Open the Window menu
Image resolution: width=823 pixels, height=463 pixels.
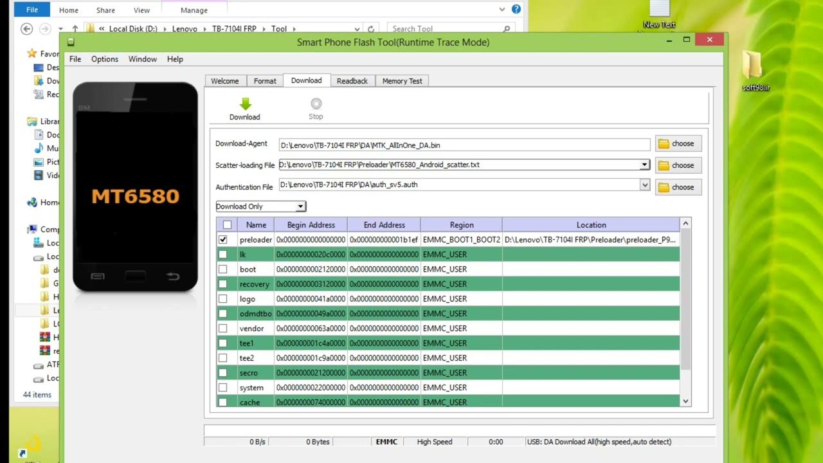click(143, 59)
